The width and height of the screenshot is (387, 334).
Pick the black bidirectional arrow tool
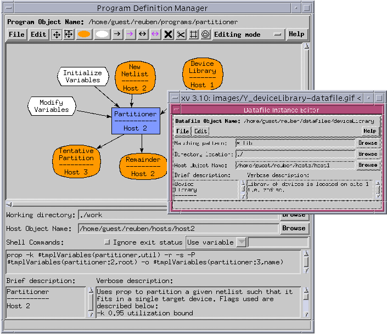[x=142, y=34]
